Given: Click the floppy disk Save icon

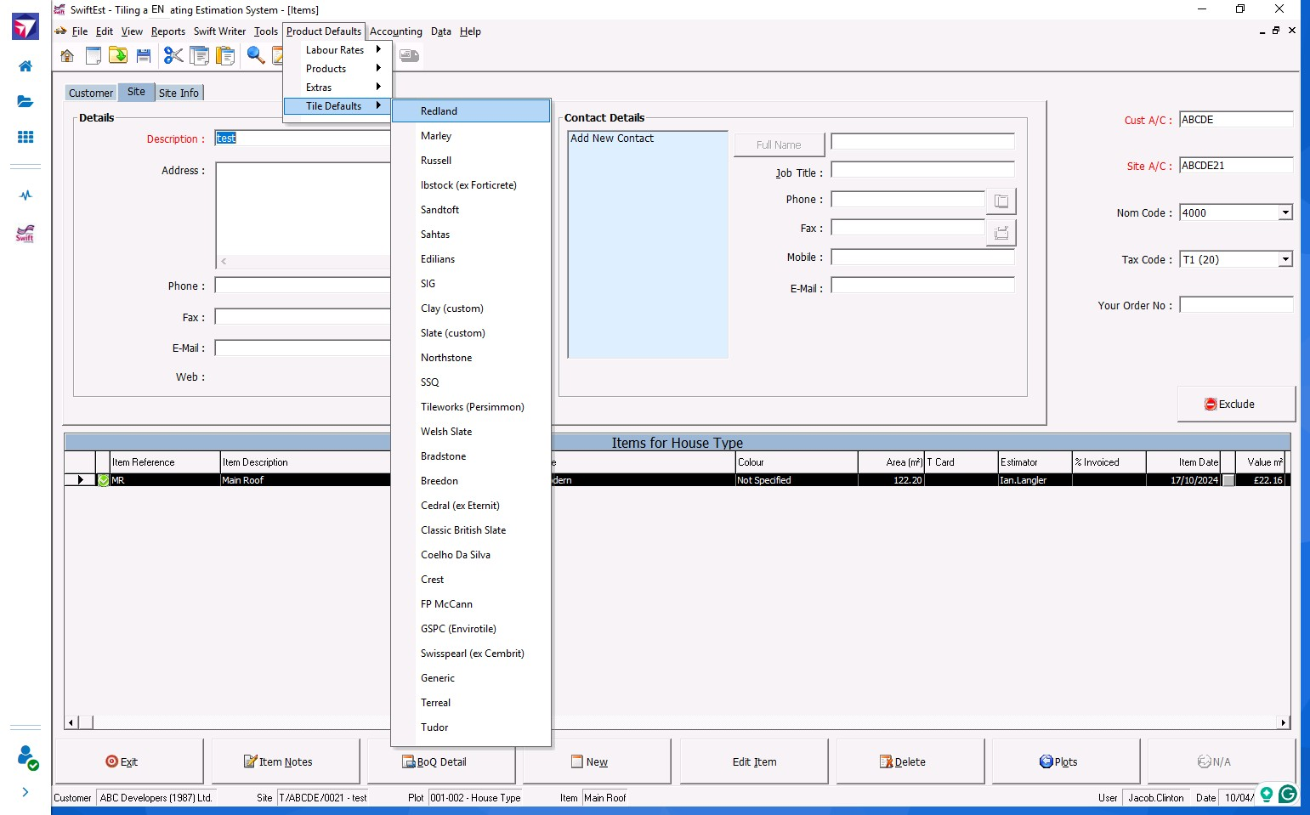Looking at the screenshot, I should point(144,56).
